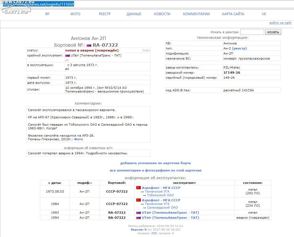Click the 'Ан-2П' value in the модификация row
Screen dimensions: 294x237
[x=228, y=53]
